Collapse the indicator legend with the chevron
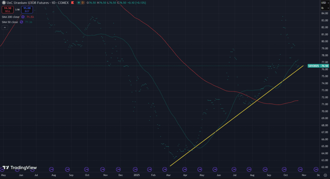330x179 pixels. 5,28
